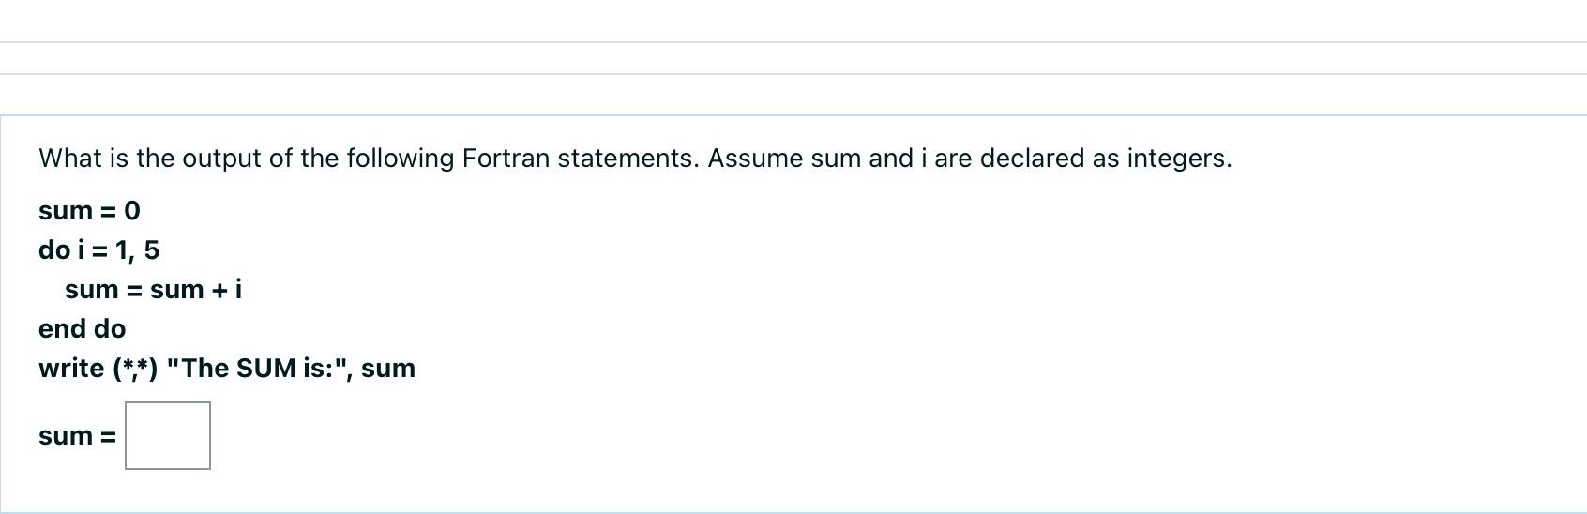Click the 'sum =' label beside input box
The image size is (1587, 514).
point(77,436)
